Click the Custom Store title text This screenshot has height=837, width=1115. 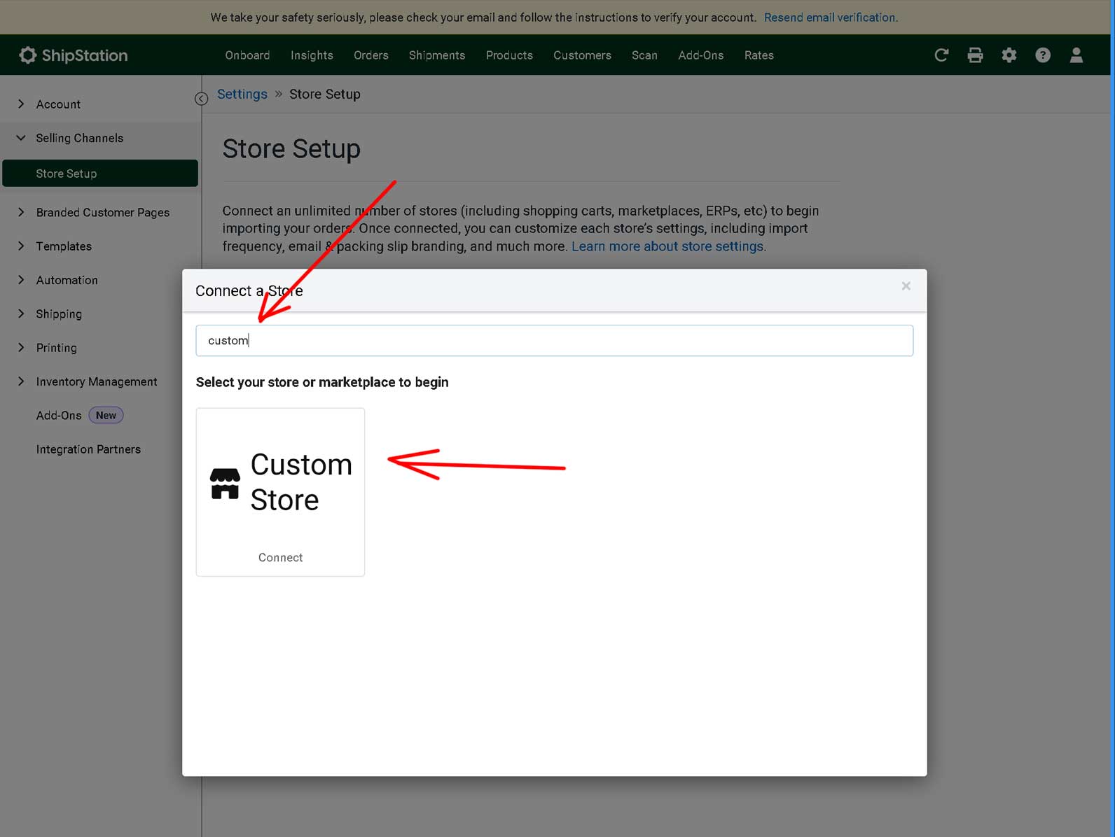tap(301, 482)
